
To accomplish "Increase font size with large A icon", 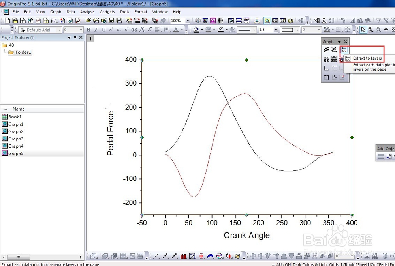I will [x=142, y=30].
